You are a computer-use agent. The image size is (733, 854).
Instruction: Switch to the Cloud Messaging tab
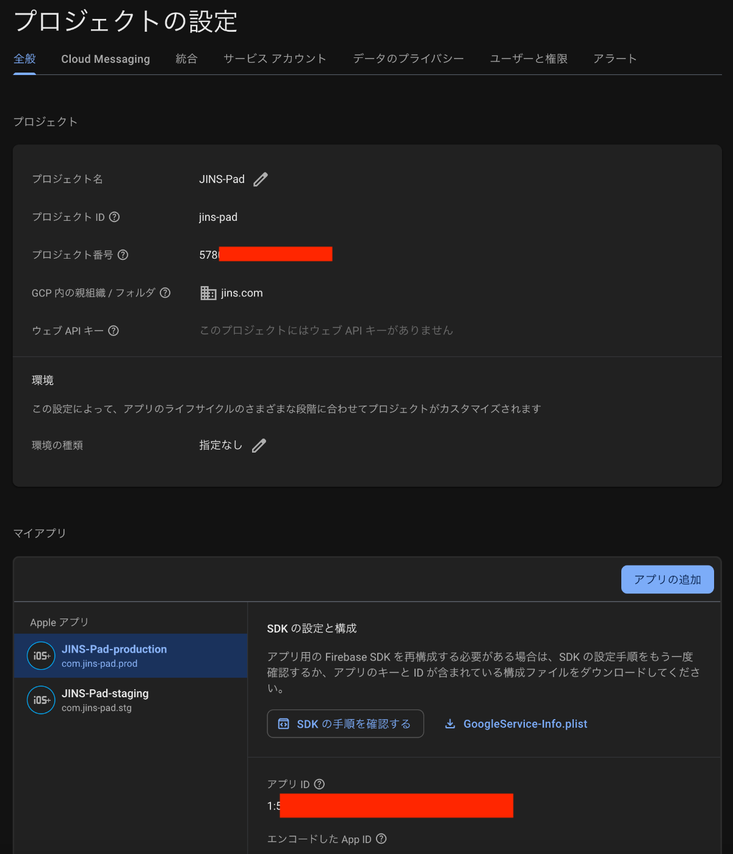106,59
